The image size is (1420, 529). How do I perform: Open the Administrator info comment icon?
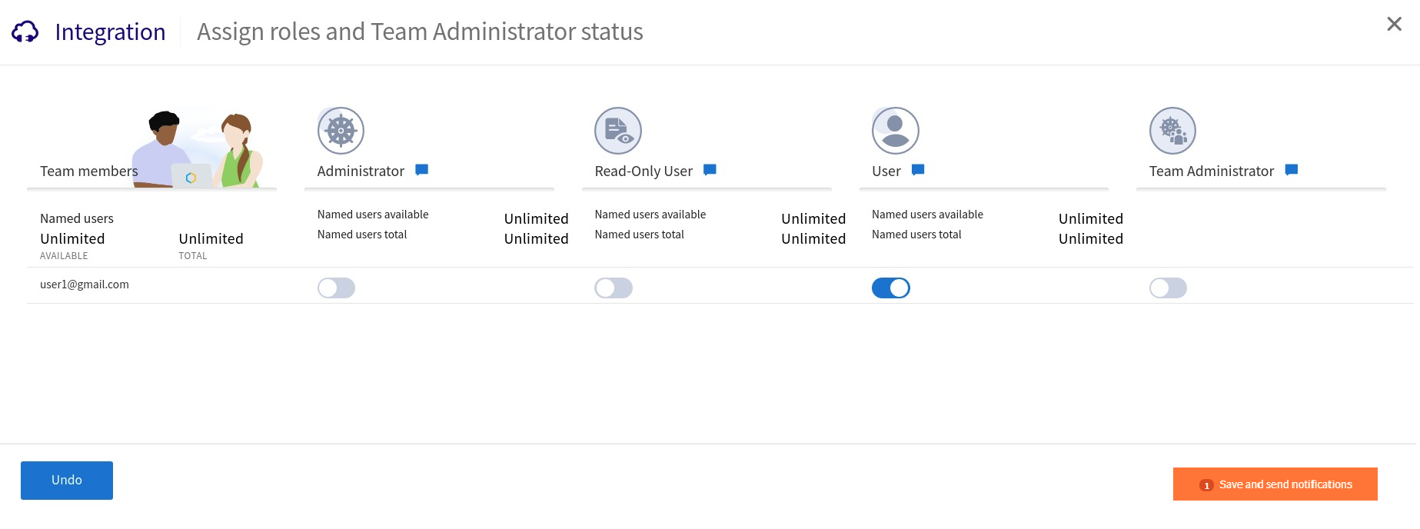click(x=421, y=170)
